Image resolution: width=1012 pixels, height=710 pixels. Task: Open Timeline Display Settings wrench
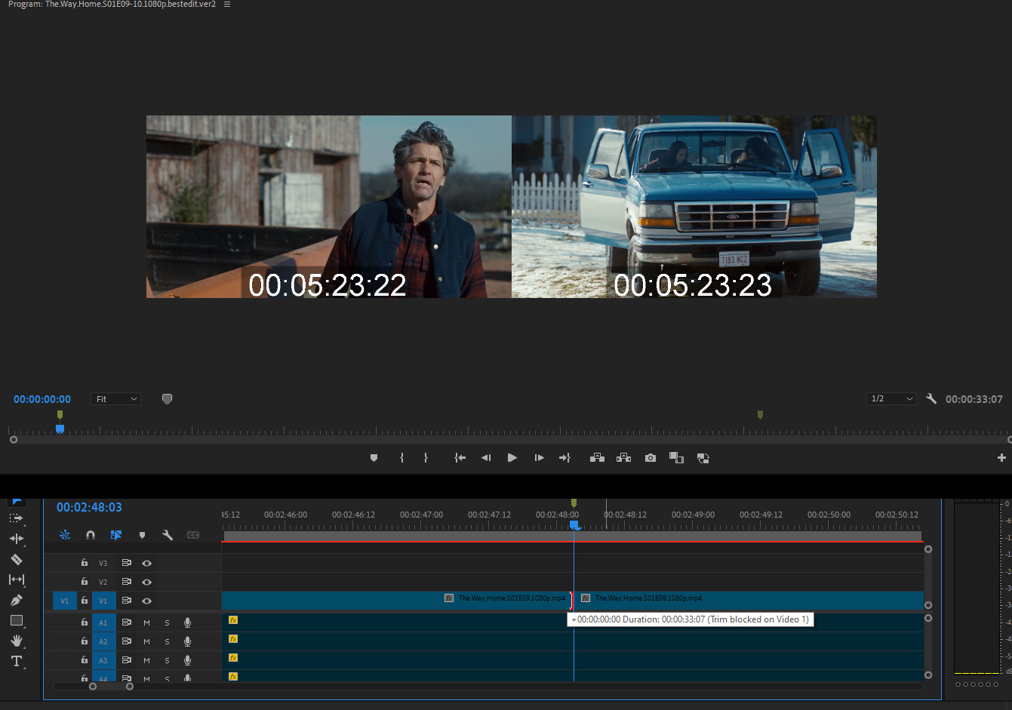coord(168,535)
